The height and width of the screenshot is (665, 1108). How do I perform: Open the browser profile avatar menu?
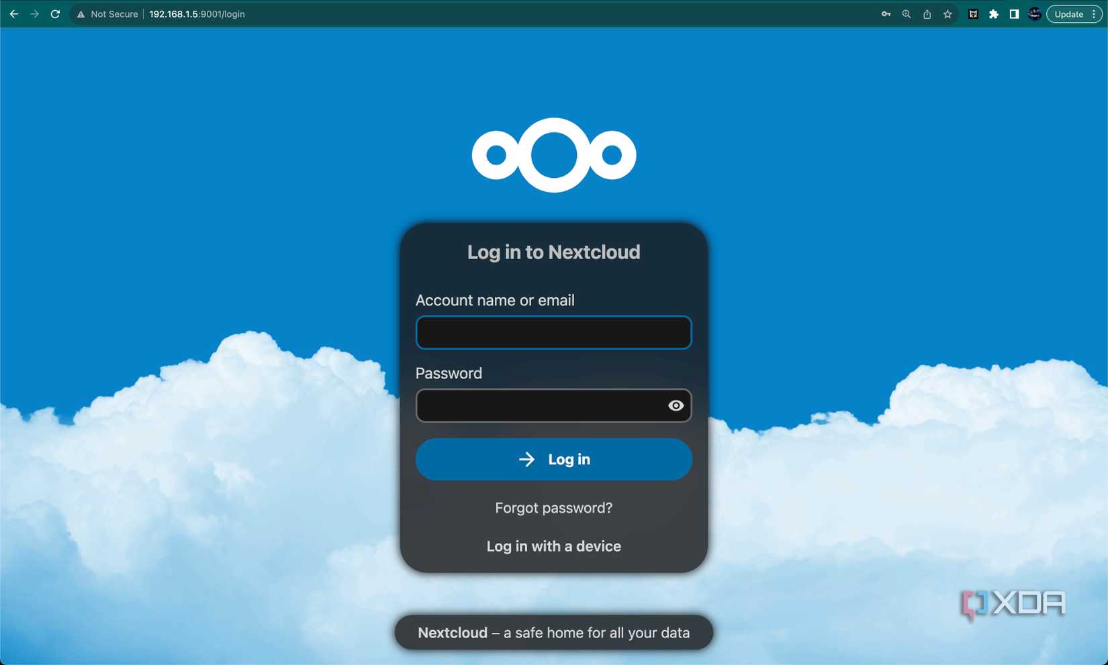(1035, 13)
